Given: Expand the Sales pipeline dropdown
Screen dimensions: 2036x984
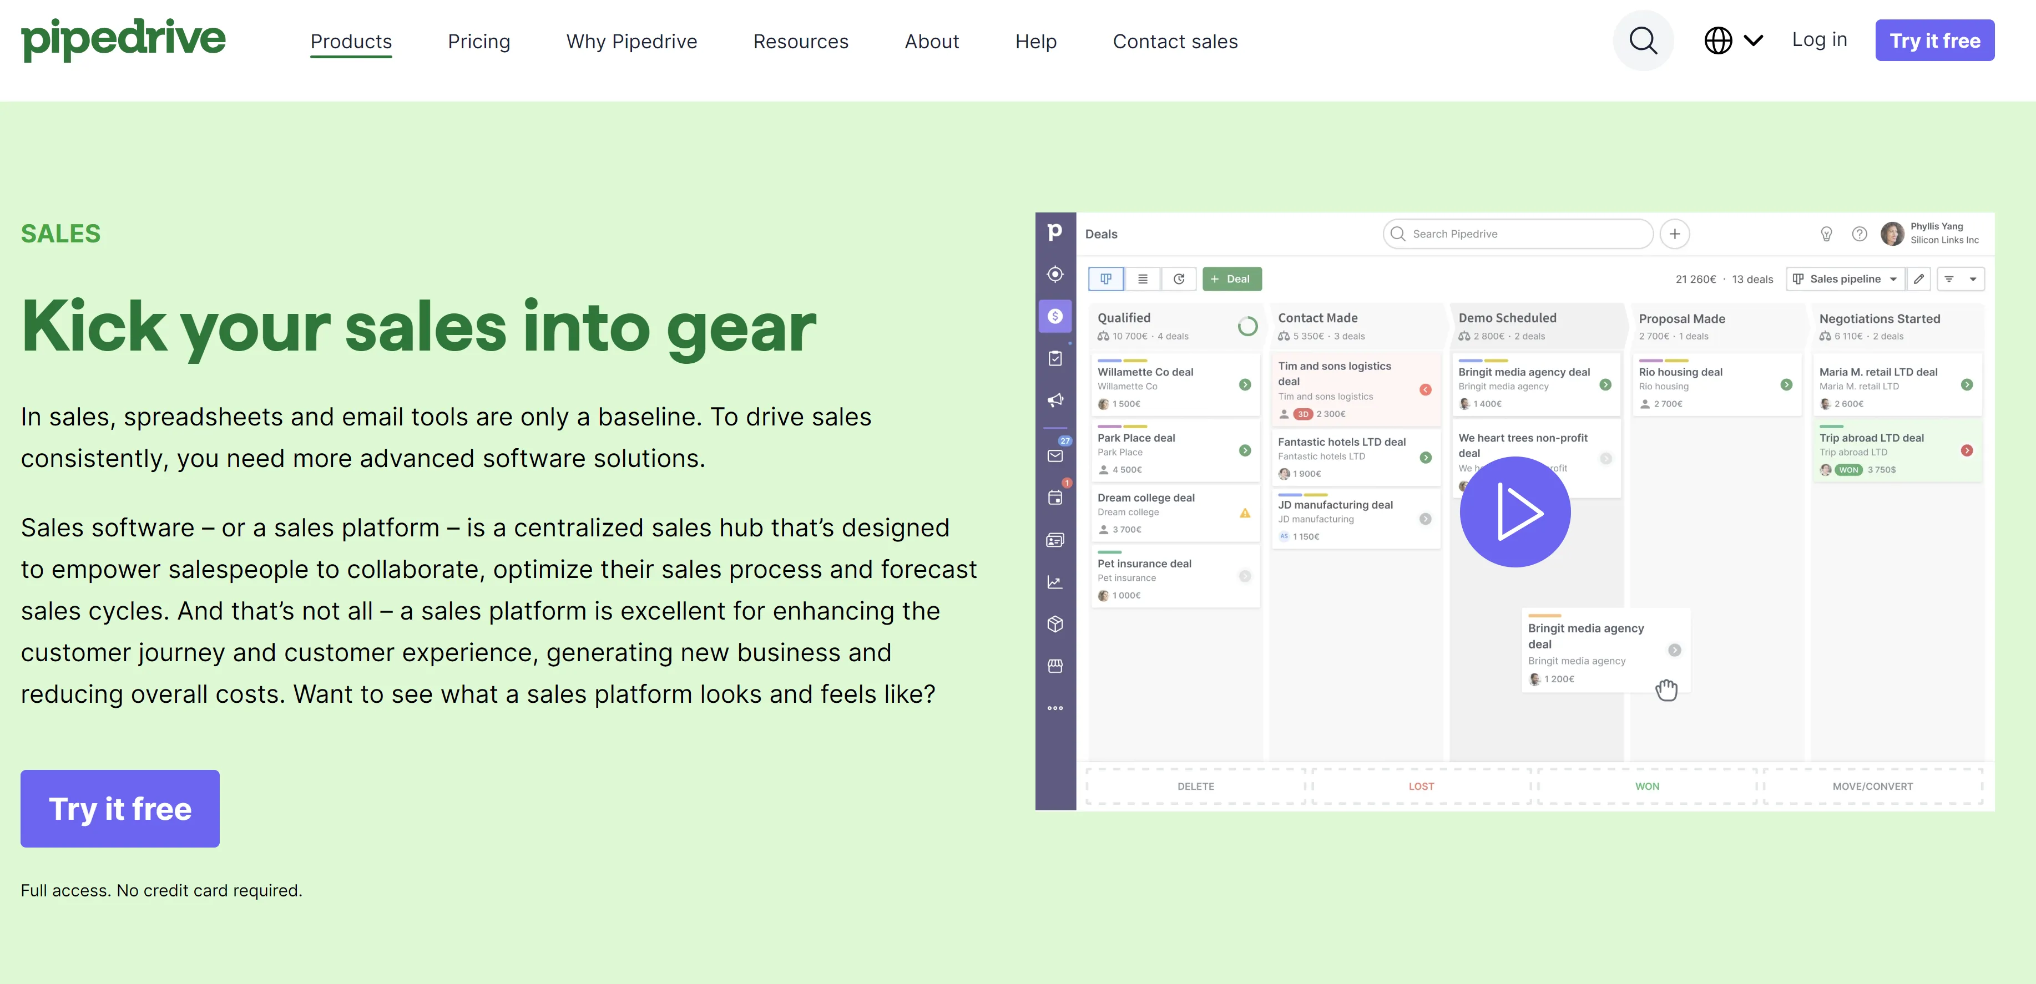Looking at the screenshot, I should coord(1846,279).
